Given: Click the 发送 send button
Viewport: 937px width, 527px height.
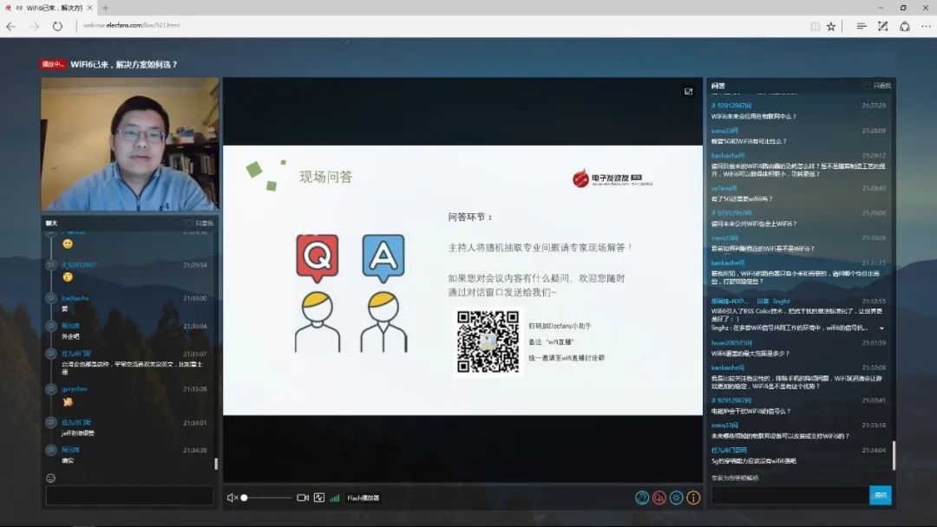Looking at the screenshot, I should click(880, 495).
